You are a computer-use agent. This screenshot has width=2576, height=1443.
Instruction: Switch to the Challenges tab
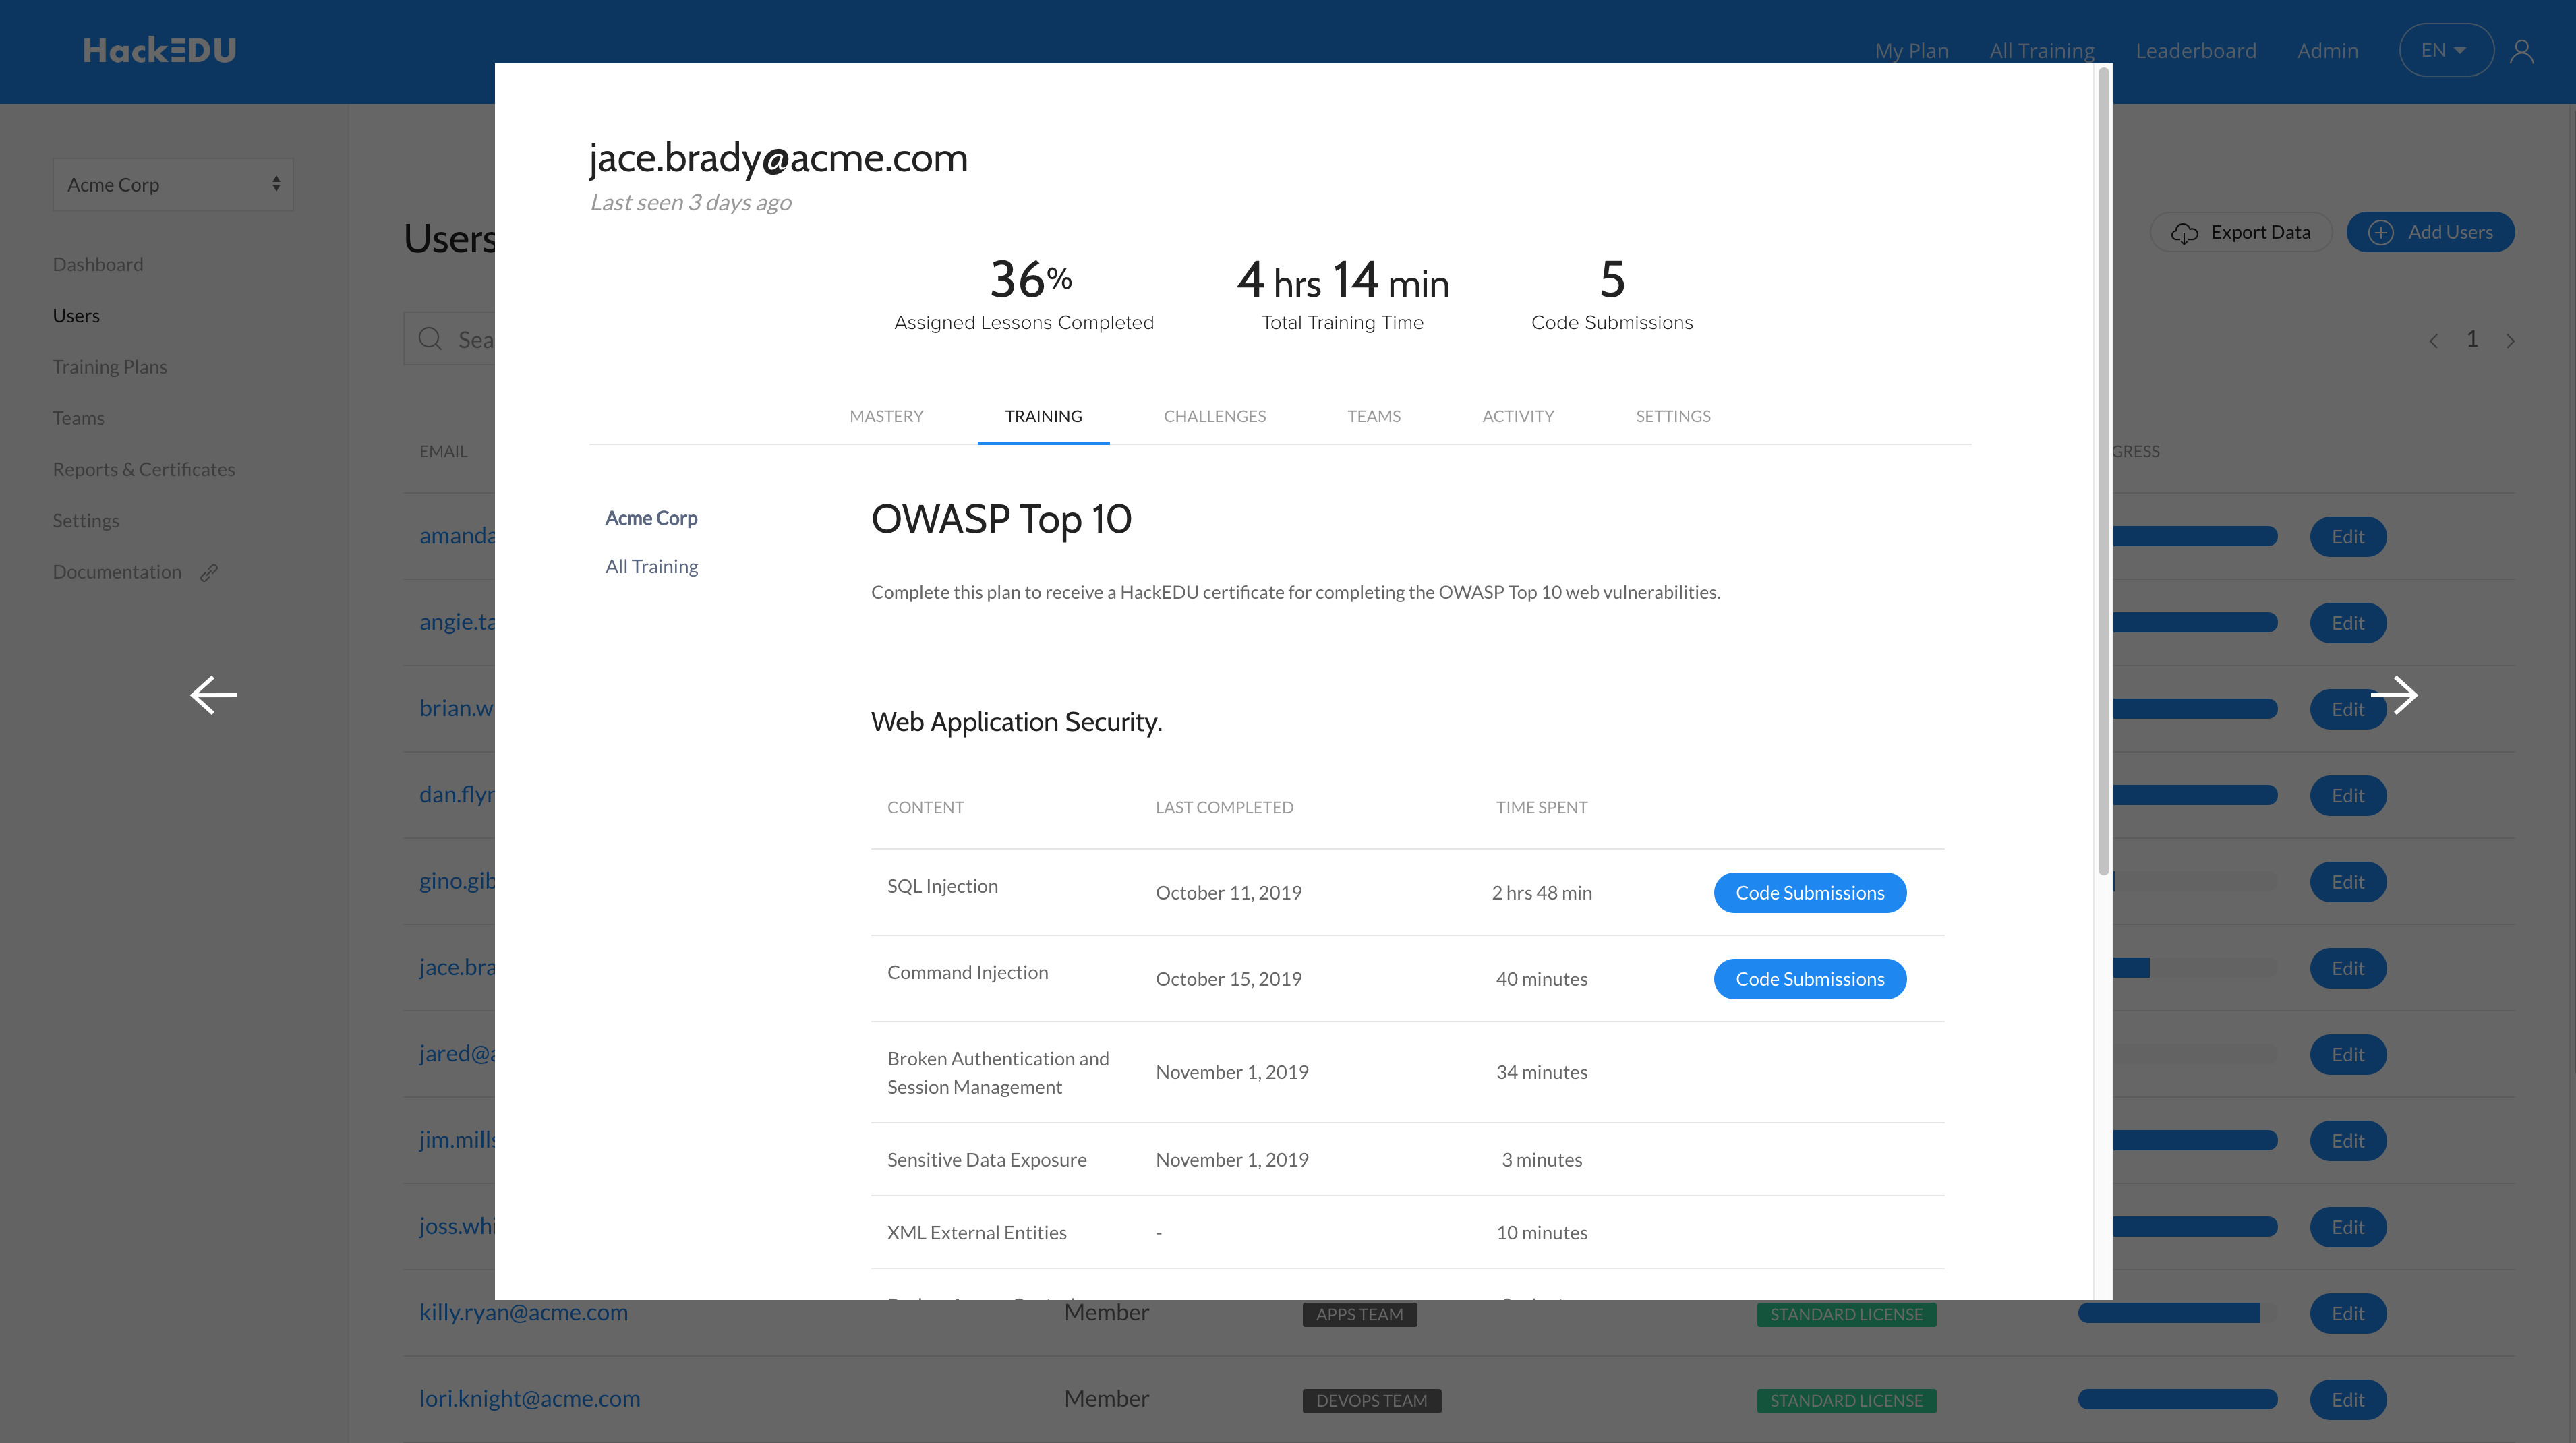[x=1214, y=416]
